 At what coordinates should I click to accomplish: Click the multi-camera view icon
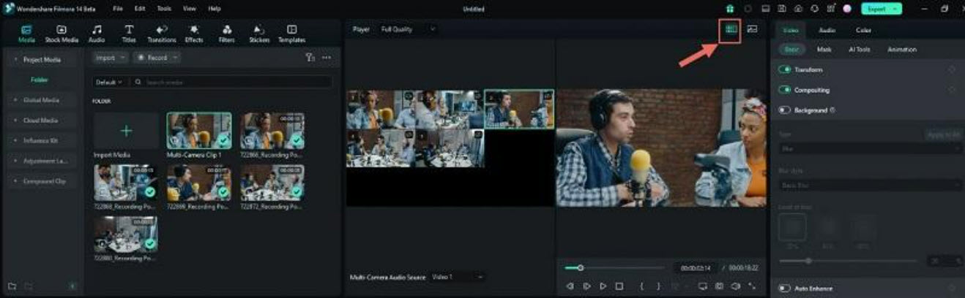click(x=729, y=29)
